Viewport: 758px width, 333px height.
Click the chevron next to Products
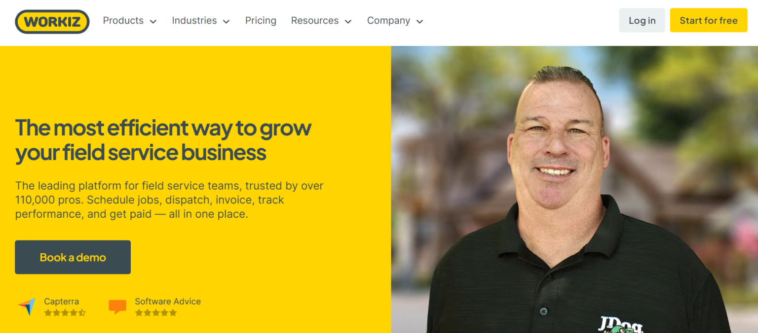click(x=153, y=22)
